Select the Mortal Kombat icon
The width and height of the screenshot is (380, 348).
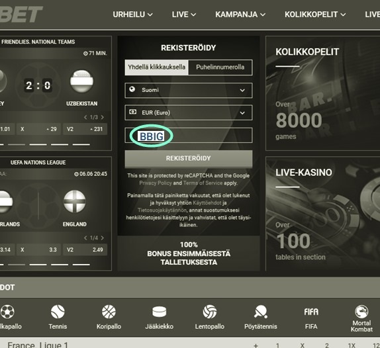tap(361, 318)
